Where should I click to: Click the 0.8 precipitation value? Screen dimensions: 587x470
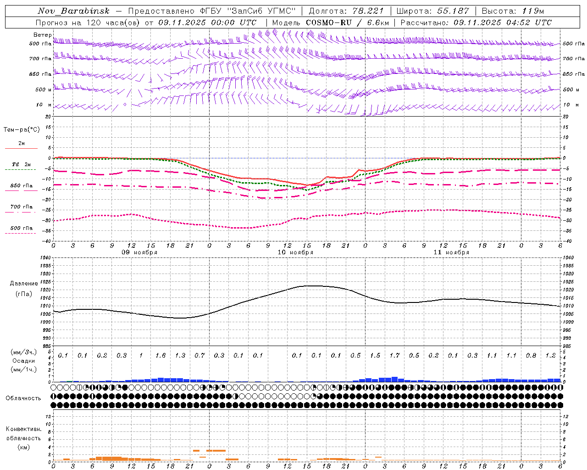coord(531,356)
